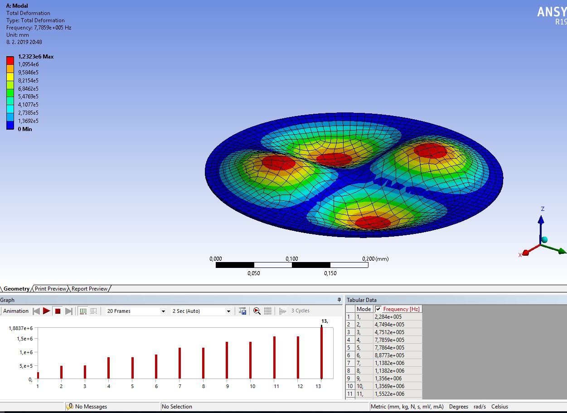Click the timeline grid icon in Graph toolbar

click(268, 311)
